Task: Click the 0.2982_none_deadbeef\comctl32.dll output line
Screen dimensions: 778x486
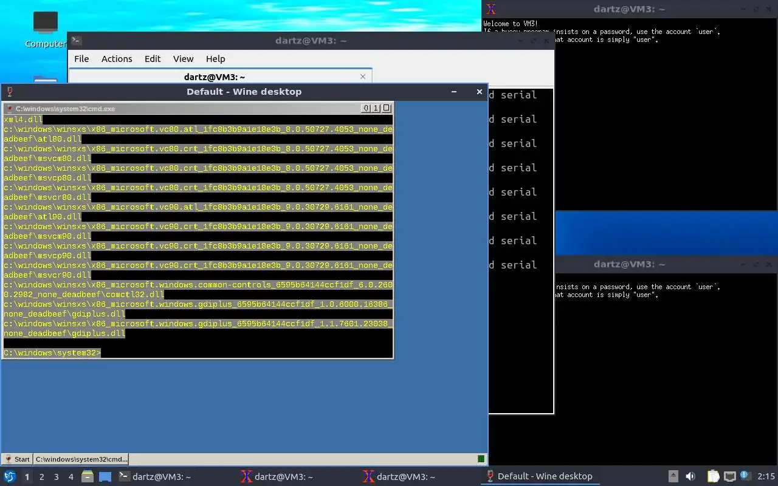Action: [84, 295]
